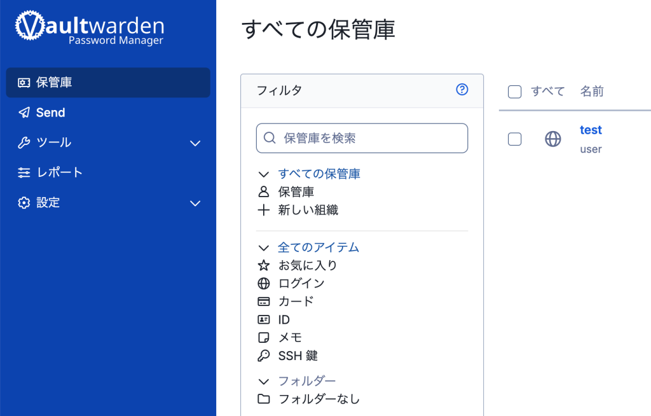Viewport: 651px width, 416px height.
Task: Click the key icon for SSH 鍵
Action: (264, 356)
